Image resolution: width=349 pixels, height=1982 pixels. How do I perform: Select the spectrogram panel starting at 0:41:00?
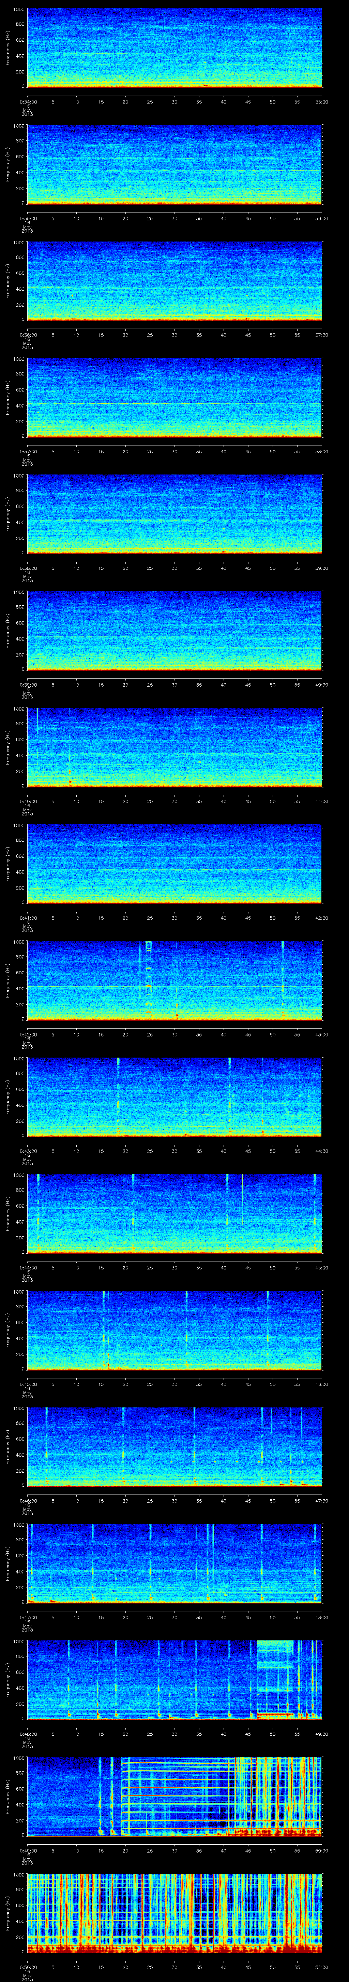[174, 863]
